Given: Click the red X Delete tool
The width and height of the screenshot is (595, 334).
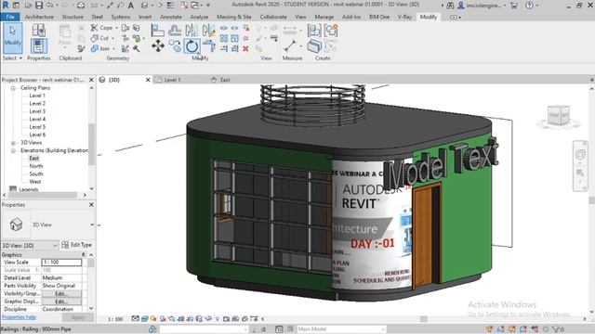Looking at the screenshot, I should pyautogui.click(x=245, y=48).
